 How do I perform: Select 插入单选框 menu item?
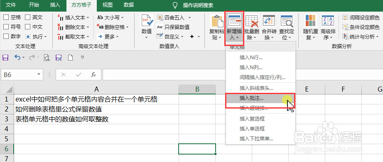click(260, 129)
